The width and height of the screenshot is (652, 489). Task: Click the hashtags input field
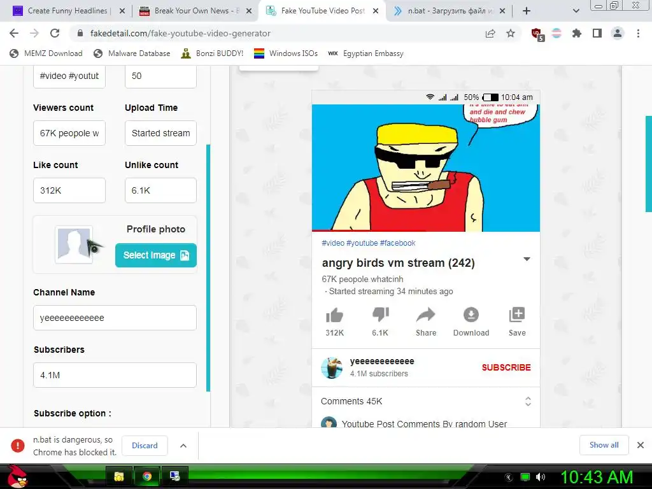point(69,76)
